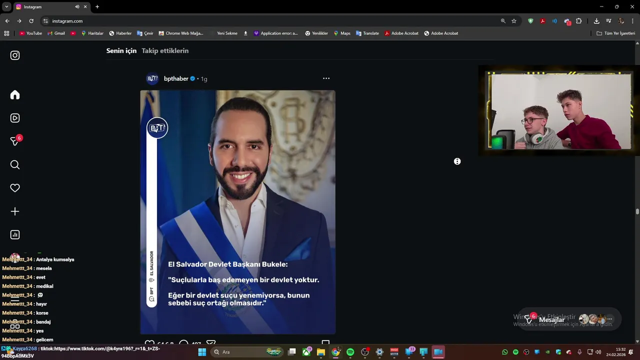Open the Xbox app on taskbar
This screenshot has width=640, height=360.
[x=306, y=352]
